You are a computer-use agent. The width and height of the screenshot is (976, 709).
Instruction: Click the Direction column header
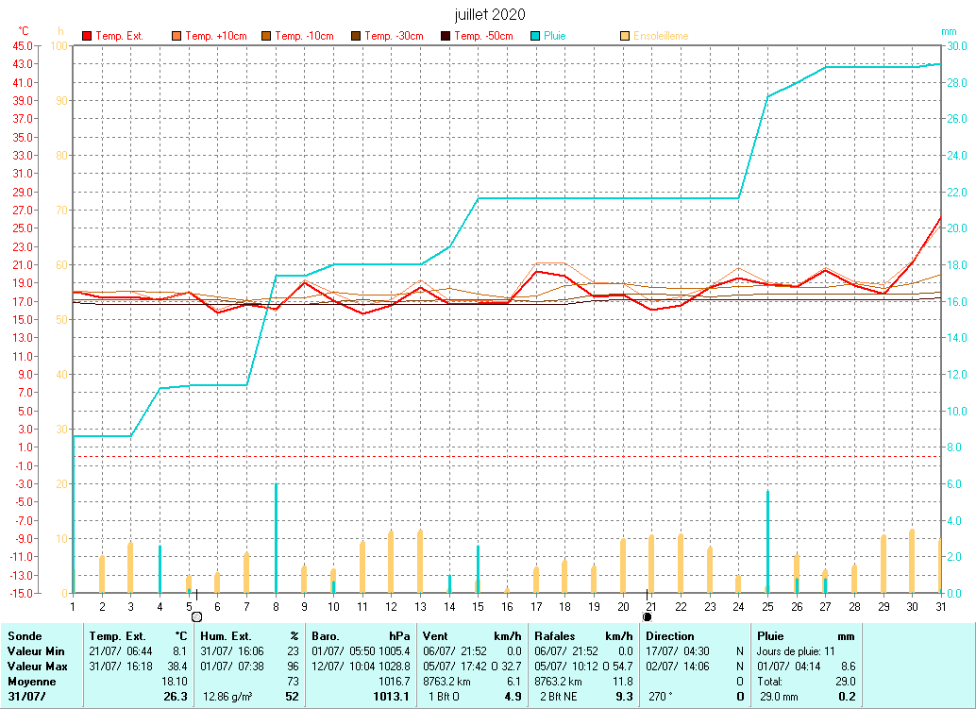click(670, 636)
